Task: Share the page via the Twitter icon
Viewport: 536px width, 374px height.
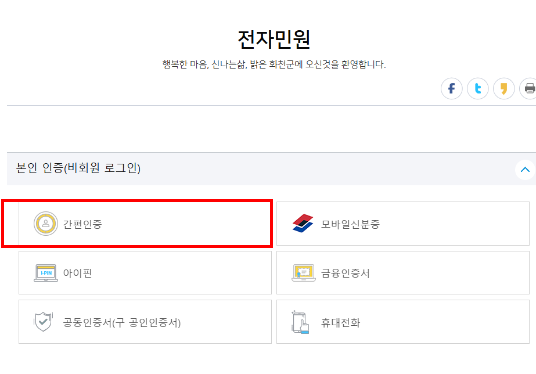Action: coord(478,88)
